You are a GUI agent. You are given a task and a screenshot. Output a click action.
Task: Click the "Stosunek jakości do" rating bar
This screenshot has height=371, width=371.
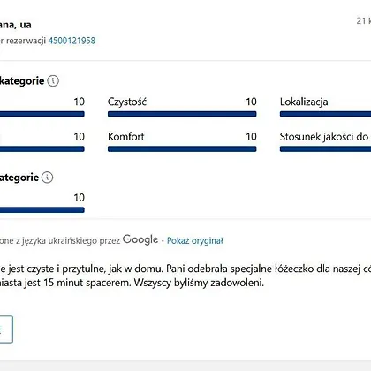tap(325, 149)
